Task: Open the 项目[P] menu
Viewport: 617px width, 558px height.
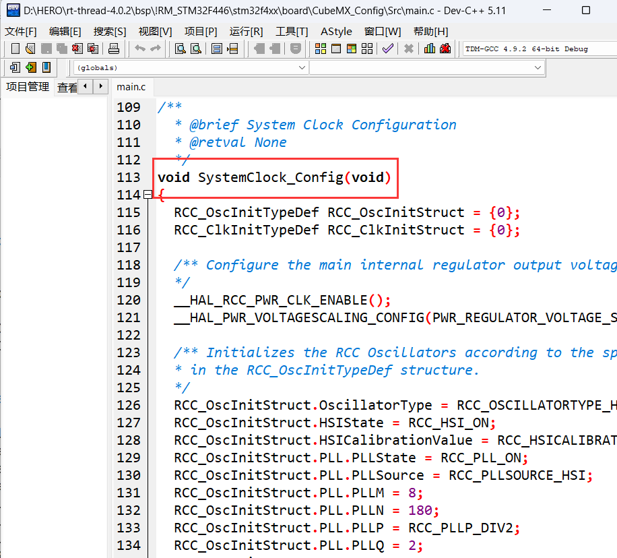Action: 201,32
